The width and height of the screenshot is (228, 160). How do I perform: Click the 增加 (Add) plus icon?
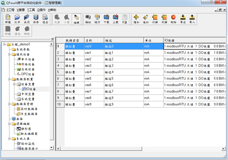[x=136, y=19]
